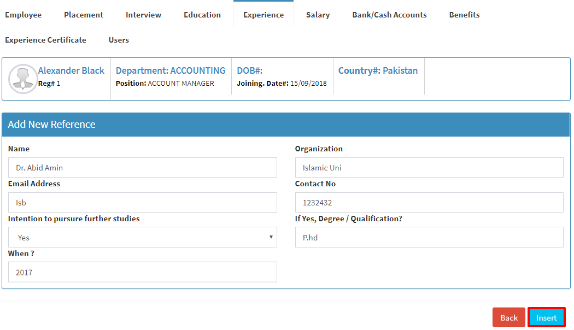
Task: Focus the Degree / Qualification field
Action: 429,237
